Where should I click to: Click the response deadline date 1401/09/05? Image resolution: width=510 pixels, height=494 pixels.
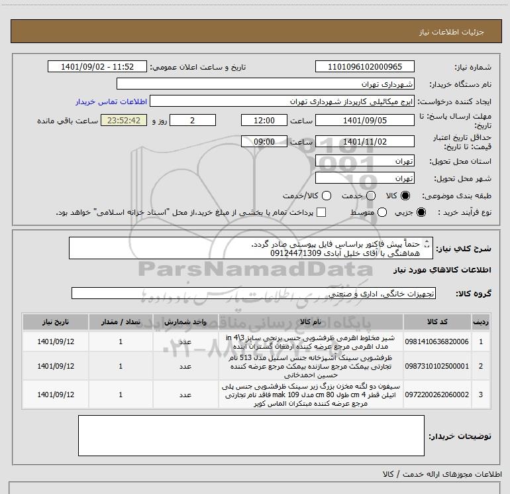364,121
